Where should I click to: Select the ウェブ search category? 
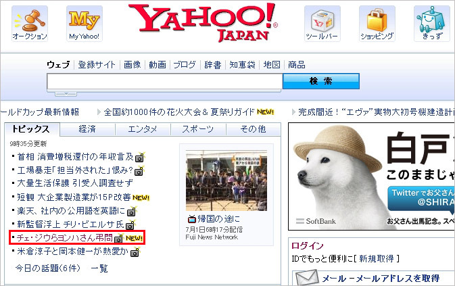coord(58,65)
